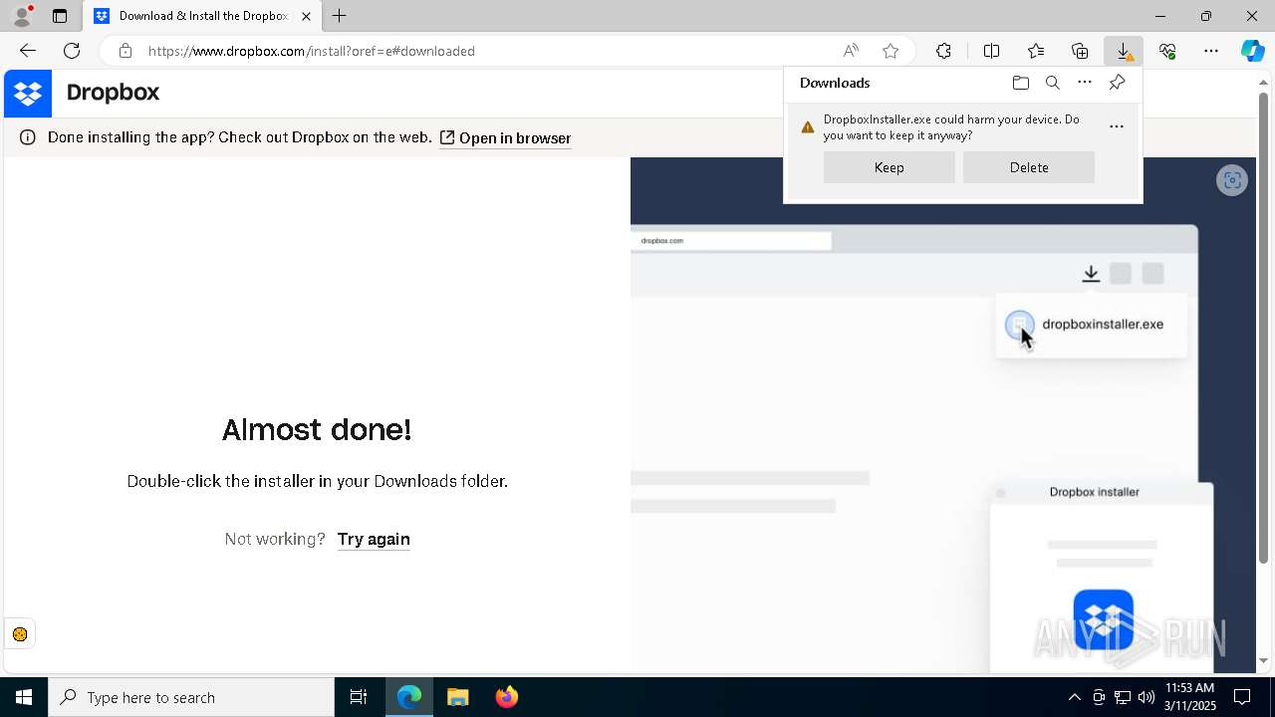Add this page to favorites star

(x=891, y=51)
